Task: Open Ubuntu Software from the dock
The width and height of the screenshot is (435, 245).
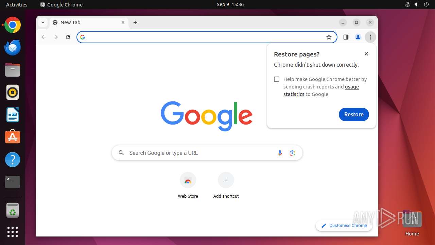Action: coord(13,137)
